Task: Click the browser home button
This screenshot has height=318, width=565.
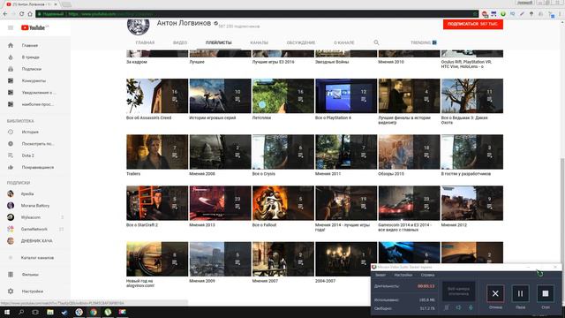Action: click(30, 14)
